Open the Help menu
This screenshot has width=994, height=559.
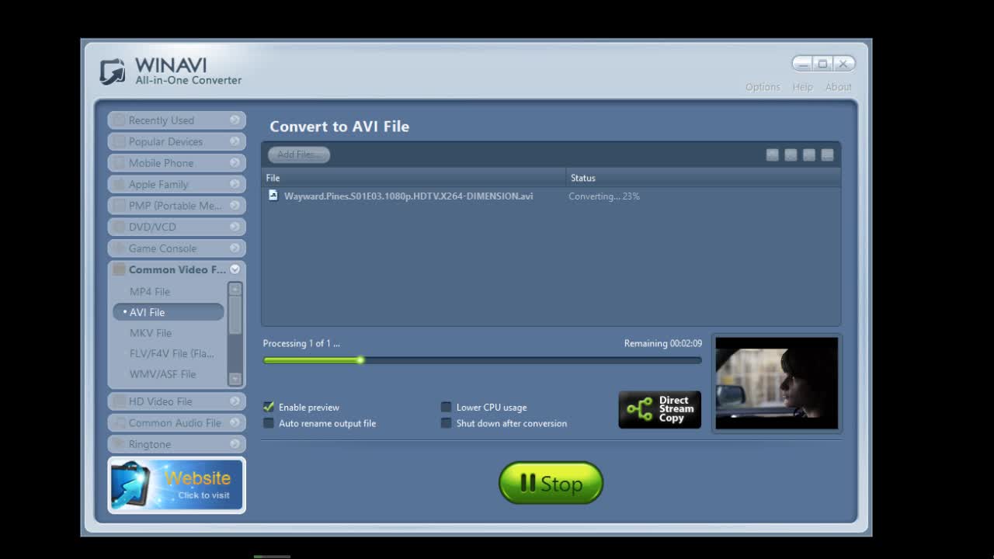point(802,87)
